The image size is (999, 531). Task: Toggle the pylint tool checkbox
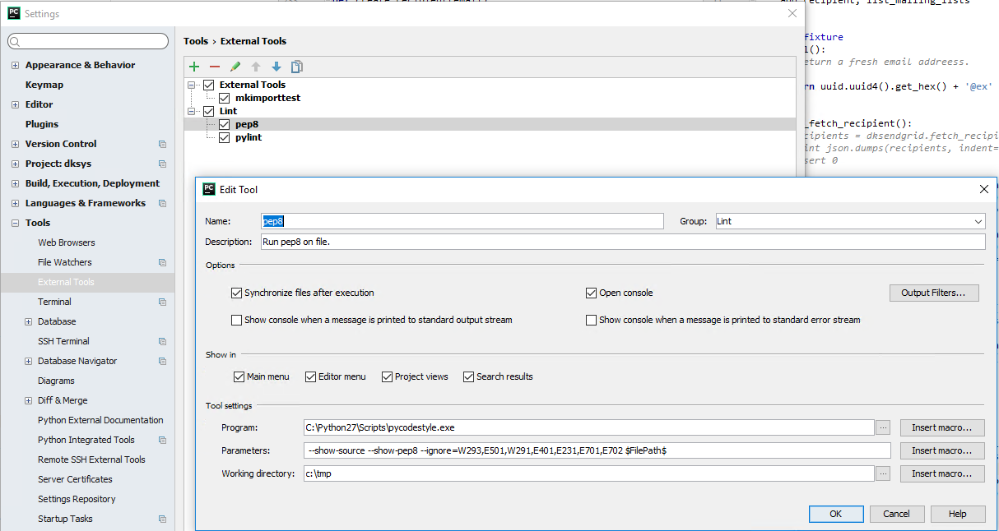224,137
